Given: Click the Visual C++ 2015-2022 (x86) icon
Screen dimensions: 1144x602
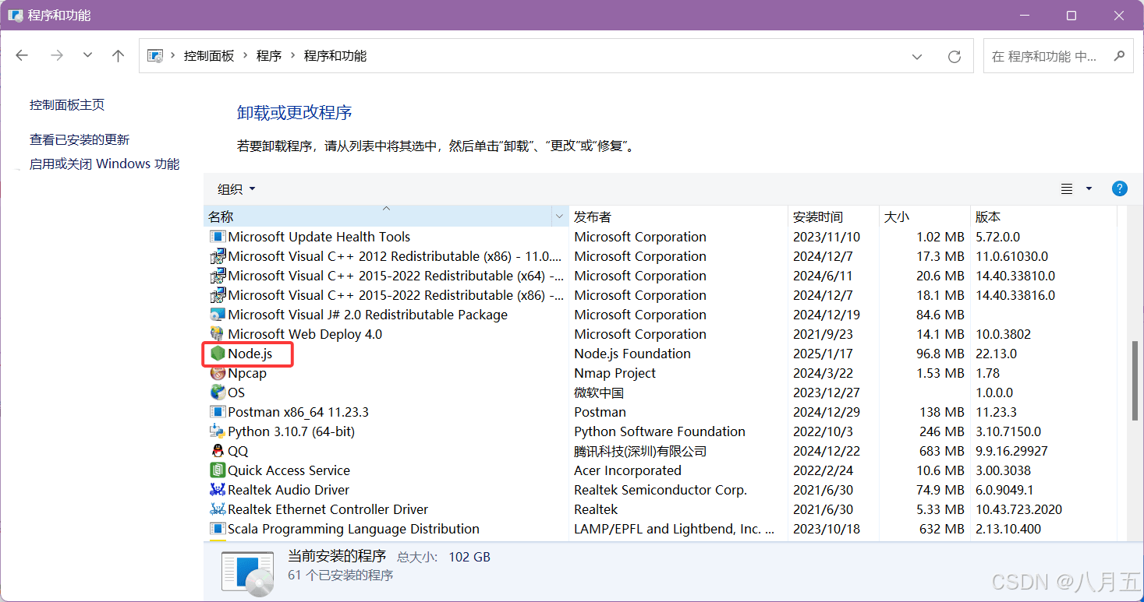Looking at the screenshot, I should tap(218, 295).
